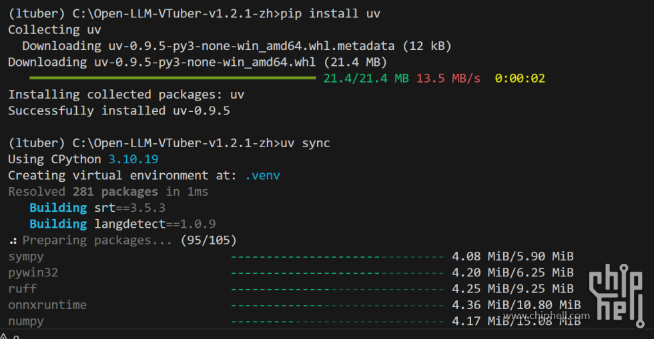This screenshot has height=339, width=654.
Task: Click the ruff download progress bar
Action: point(337,289)
